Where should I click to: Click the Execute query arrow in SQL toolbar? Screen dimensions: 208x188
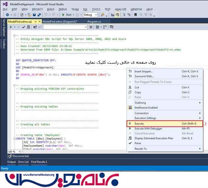point(11,27)
